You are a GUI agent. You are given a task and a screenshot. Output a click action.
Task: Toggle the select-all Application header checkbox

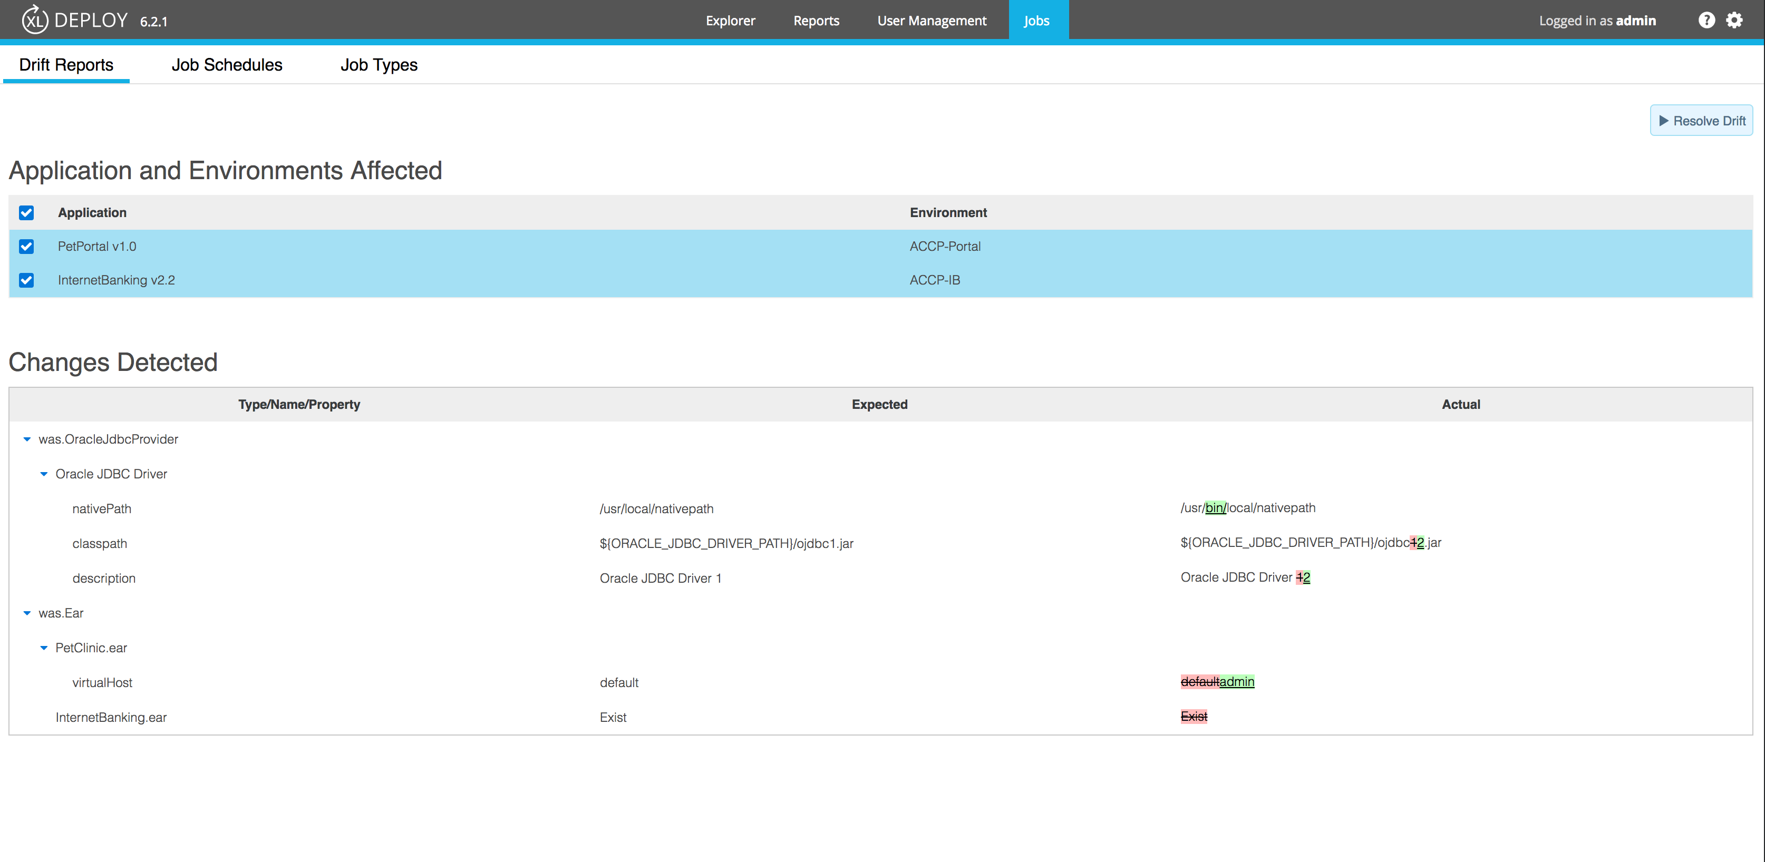26,213
